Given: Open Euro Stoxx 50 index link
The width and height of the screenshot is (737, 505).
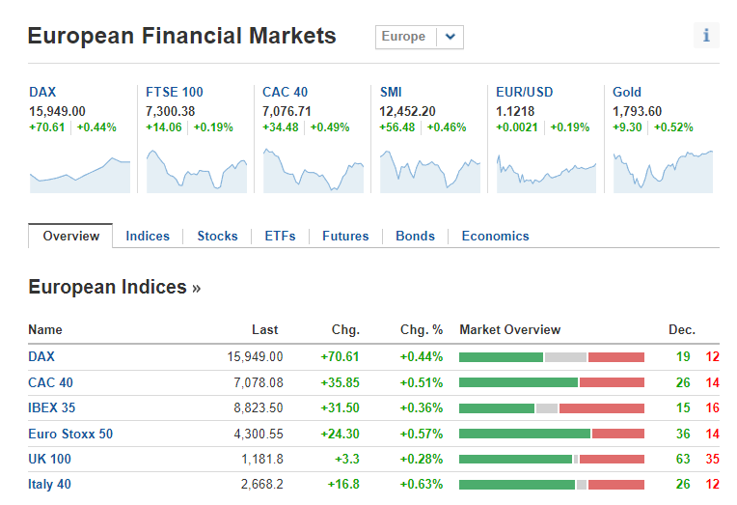Looking at the screenshot, I should click(x=70, y=434).
